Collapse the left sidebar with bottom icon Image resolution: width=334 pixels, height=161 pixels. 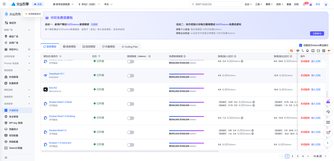(x=6, y=157)
